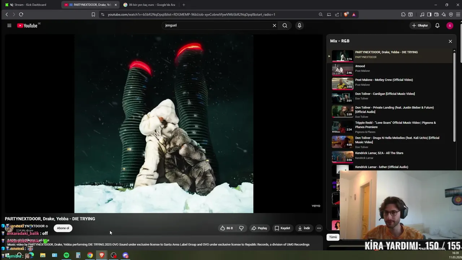The image size is (462, 260).
Task: Reload the page with the refresh icon
Action: point(21,14)
